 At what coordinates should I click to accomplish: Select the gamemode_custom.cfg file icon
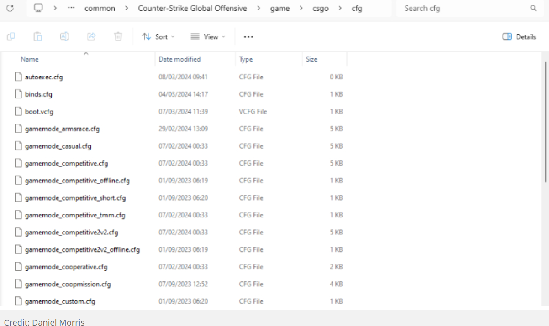[x=18, y=301]
